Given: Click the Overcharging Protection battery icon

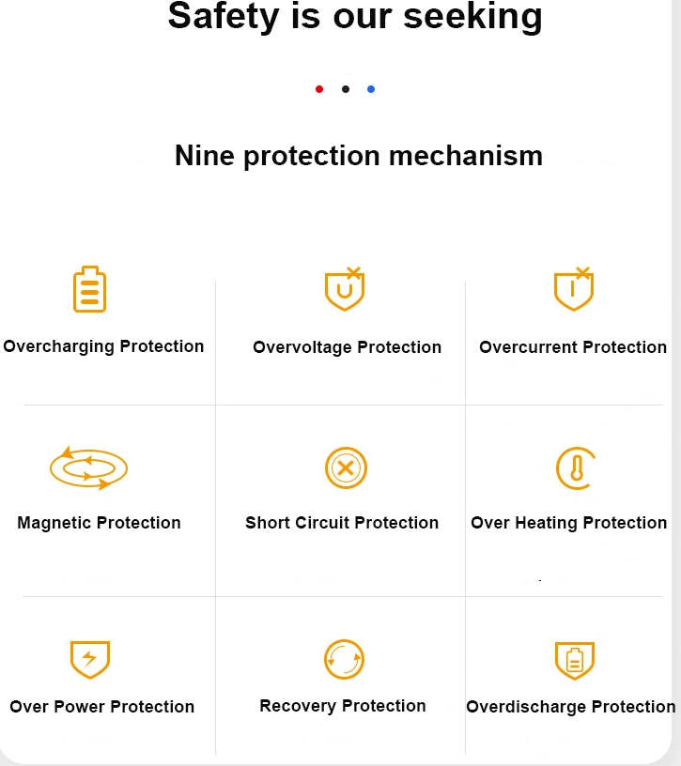Looking at the screenshot, I should 90,289.
